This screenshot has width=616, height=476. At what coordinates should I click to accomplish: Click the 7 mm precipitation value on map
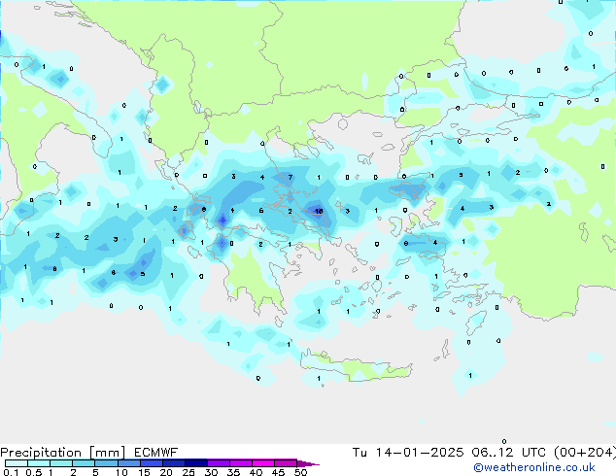coord(291,178)
